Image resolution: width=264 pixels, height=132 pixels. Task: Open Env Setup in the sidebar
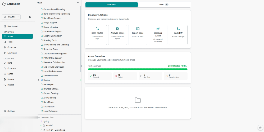coord(17,53)
